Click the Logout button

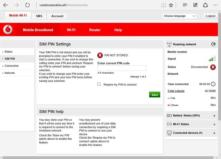tap(210, 16)
